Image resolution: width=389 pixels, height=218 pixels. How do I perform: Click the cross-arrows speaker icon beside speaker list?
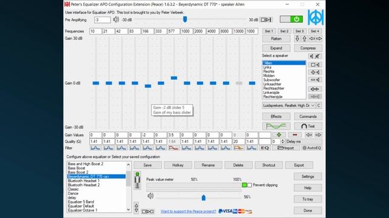tap(315, 72)
